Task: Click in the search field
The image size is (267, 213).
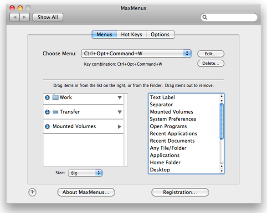Action: point(229,17)
